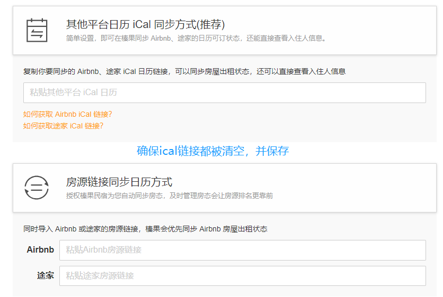The height and width of the screenshot is (297, 443).
Task: Focus the 粘贴Airbnb房源链接 input field
Action: point(242,250)
